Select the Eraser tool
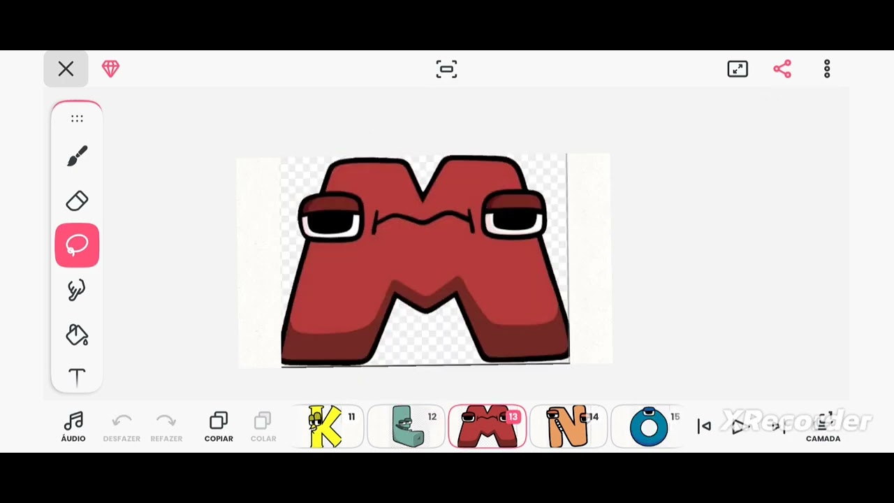This screenshot has height=503, width=894. [77, 201]
